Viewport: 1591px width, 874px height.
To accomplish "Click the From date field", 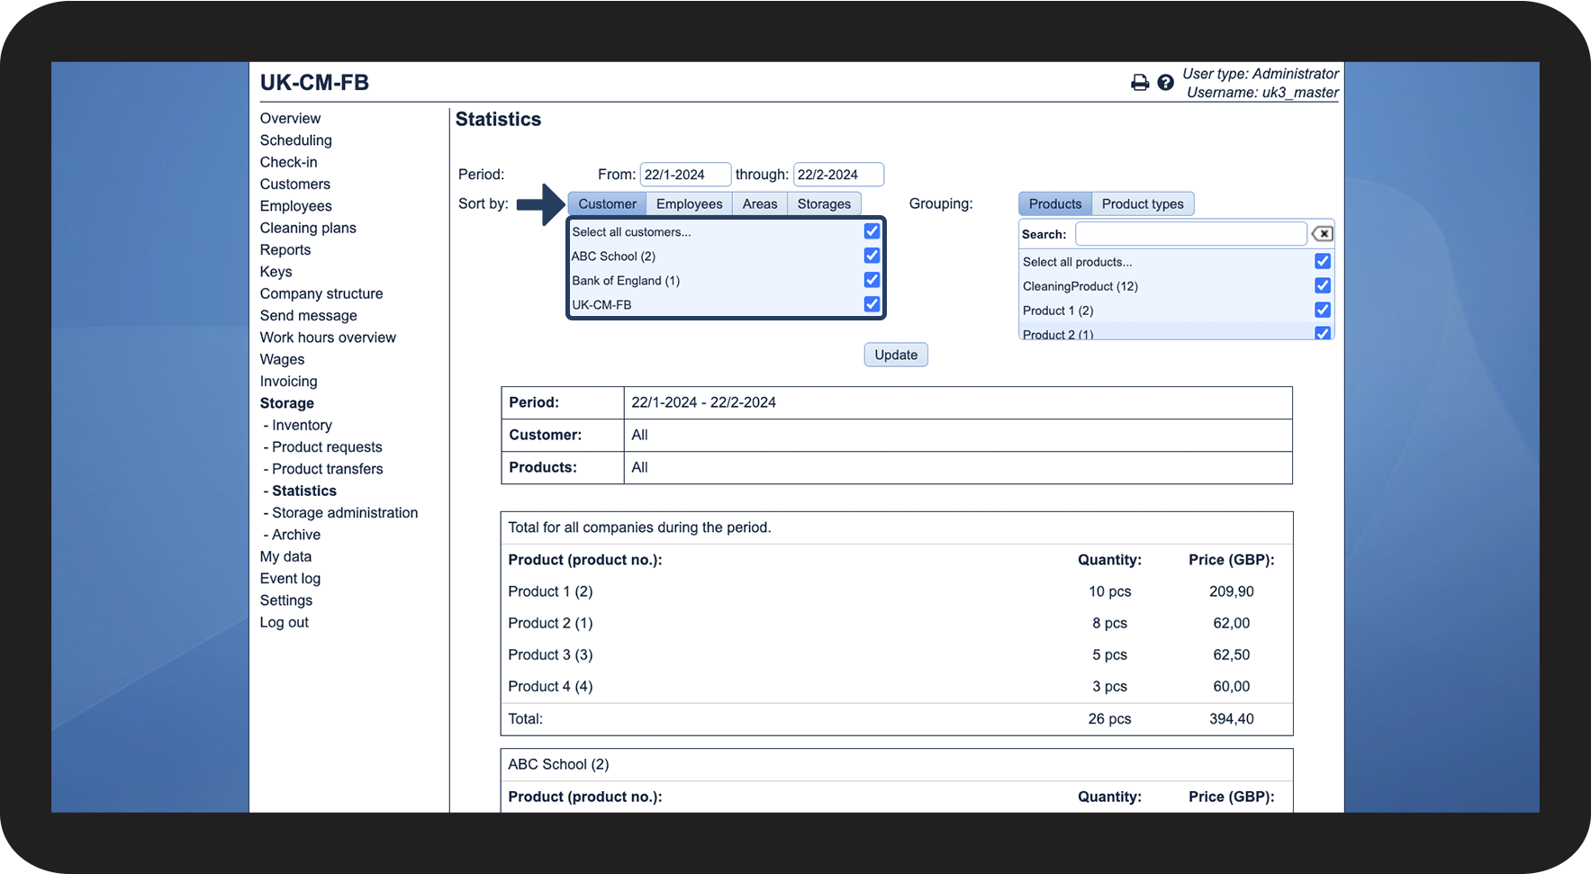I will click(684, 175).
